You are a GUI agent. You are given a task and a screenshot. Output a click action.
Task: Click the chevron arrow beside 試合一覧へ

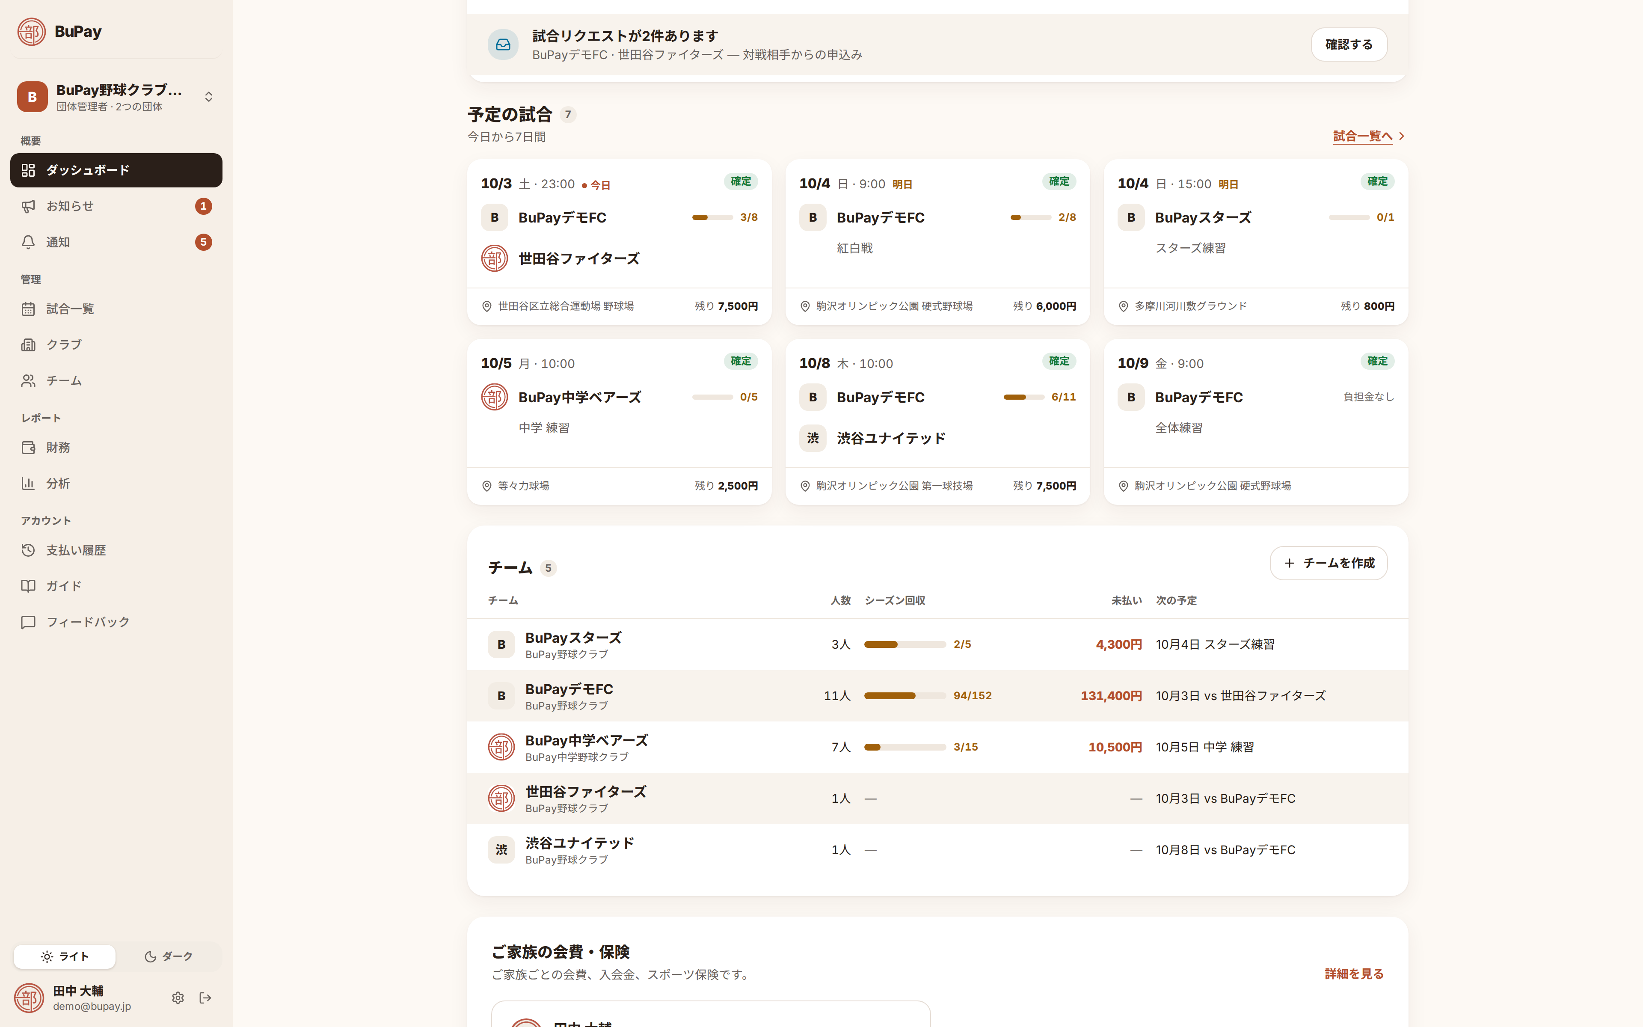pyautogui.click(x=1401, y=137)
